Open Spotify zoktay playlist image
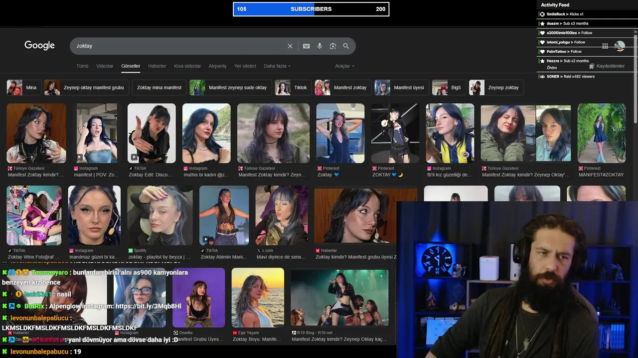The width and height of the screenshot is (638, 358). click(160, 215)
